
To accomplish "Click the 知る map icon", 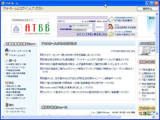I will pos(7,83).
